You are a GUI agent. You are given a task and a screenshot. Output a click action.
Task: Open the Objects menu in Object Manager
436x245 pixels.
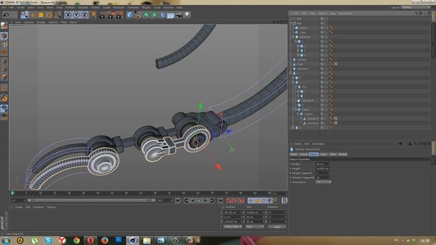(x=322, y=14)
